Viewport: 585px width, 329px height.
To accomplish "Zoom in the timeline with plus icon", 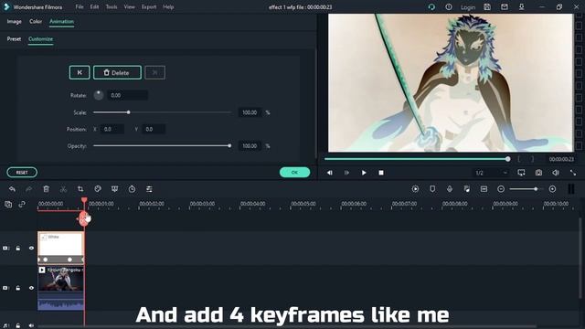I will pyautogui.click(x=552, y=189).
